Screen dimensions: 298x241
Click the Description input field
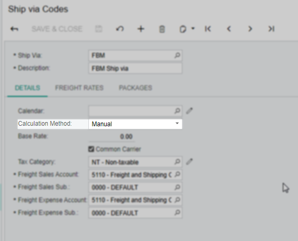coord(135,68)
